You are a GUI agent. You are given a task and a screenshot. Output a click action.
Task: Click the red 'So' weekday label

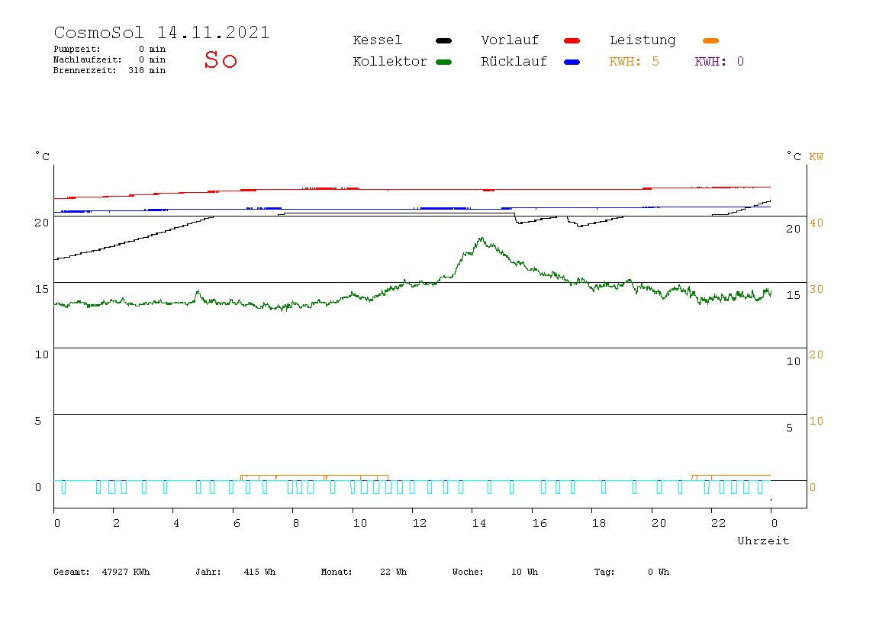click(221, 59)
